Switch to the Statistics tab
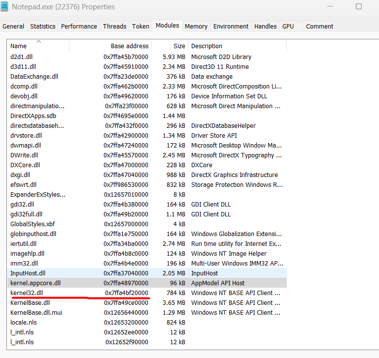This screenshot has width=379, height=358. pos(42,26)
